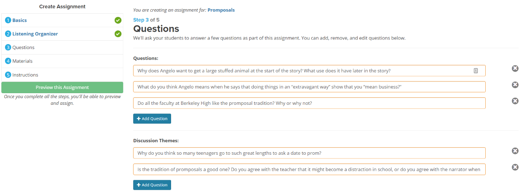Go to the Listening Organizer step
The width and height of the screenshot is (522, 193).
click(x=35, y=34)
